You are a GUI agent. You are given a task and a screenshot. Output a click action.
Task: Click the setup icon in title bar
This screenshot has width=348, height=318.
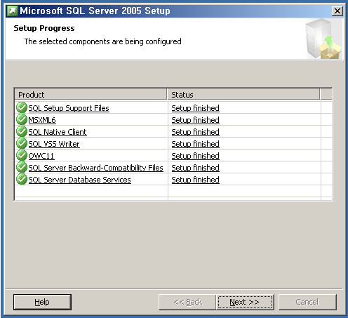[x=12, y=11]
